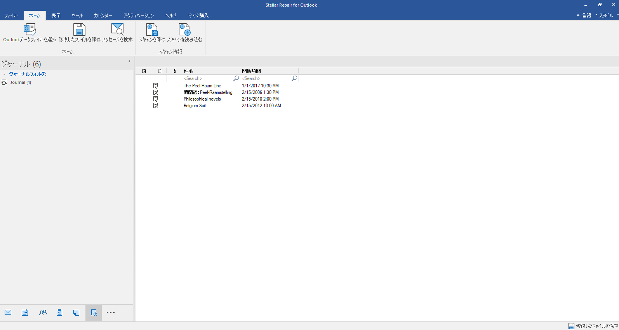Image resolution: width=619 pixels, height=330 pixels.
Task: Click status bar 修復したファイルを保存 save icon
Action: click(571, 326)
